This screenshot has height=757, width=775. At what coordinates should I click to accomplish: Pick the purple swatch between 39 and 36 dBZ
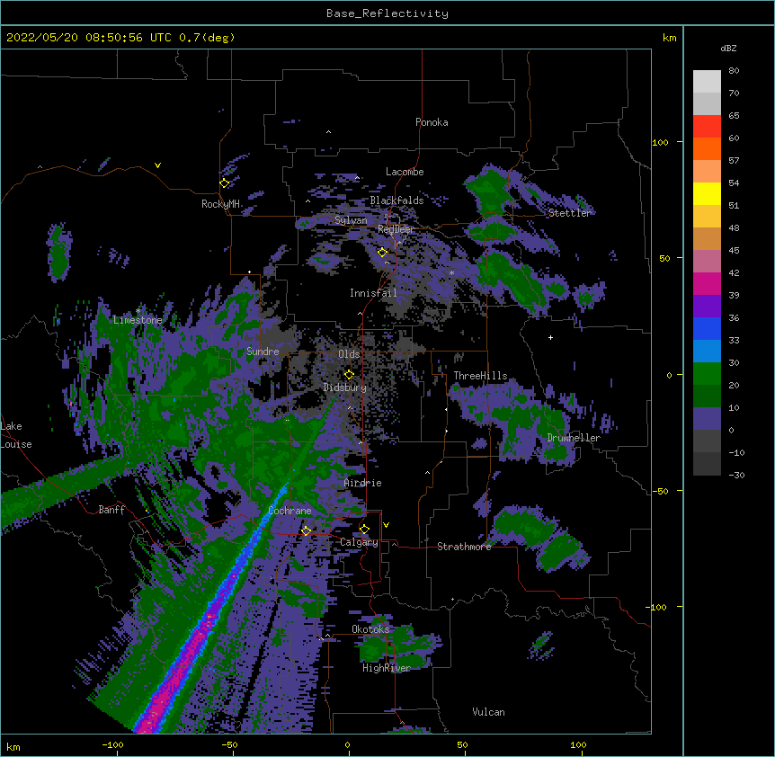707,307
